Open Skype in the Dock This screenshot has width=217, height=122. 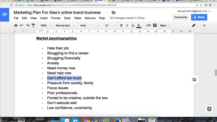(75, 120)
